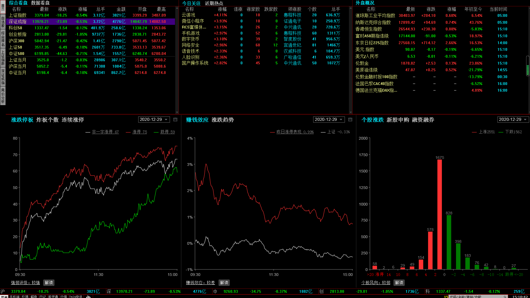The image size is (530, 298).
Task: Open the date dropdown in 赚钱效应 panel
Action: (x=329, y=119)
